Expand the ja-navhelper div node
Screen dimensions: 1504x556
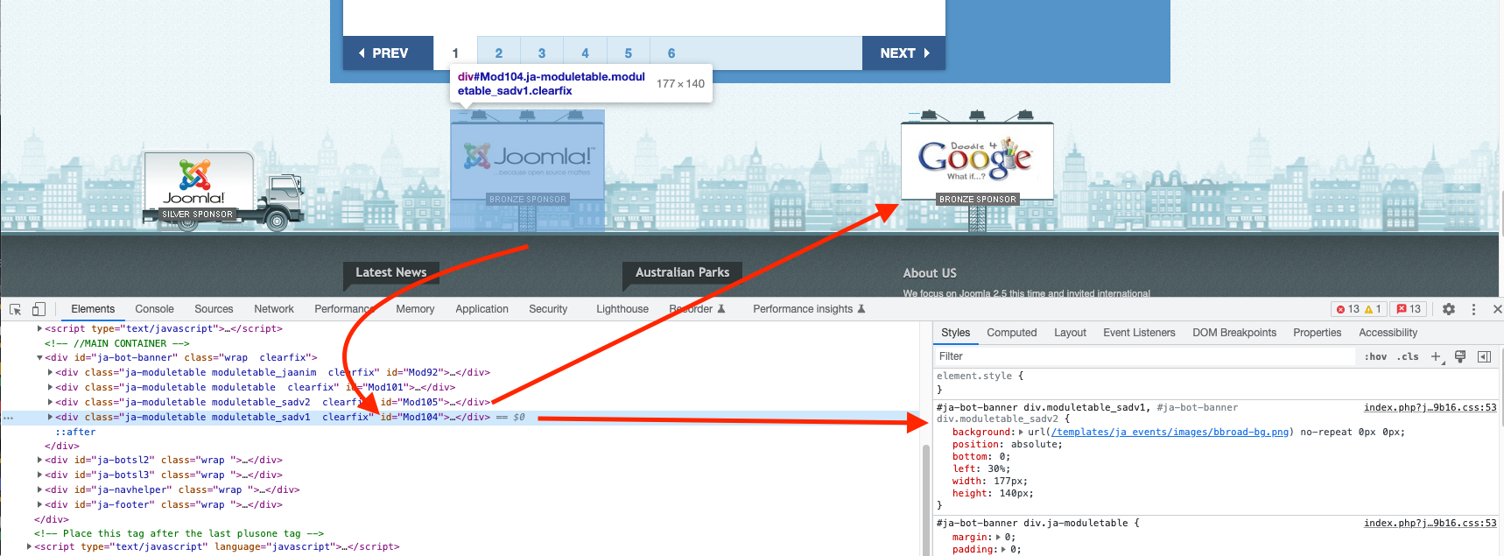coord(39,490)
